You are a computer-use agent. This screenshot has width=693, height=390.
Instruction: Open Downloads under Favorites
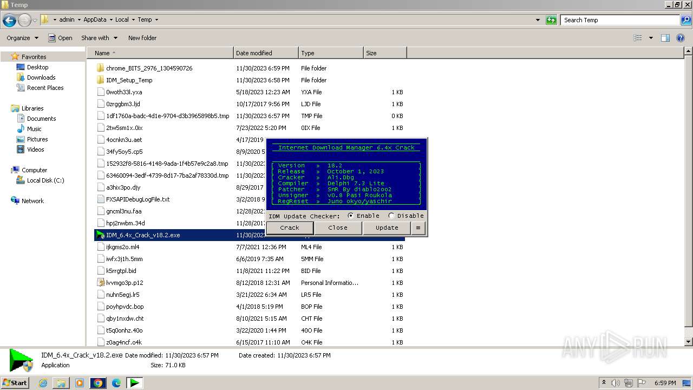click(x=41, y=77)
